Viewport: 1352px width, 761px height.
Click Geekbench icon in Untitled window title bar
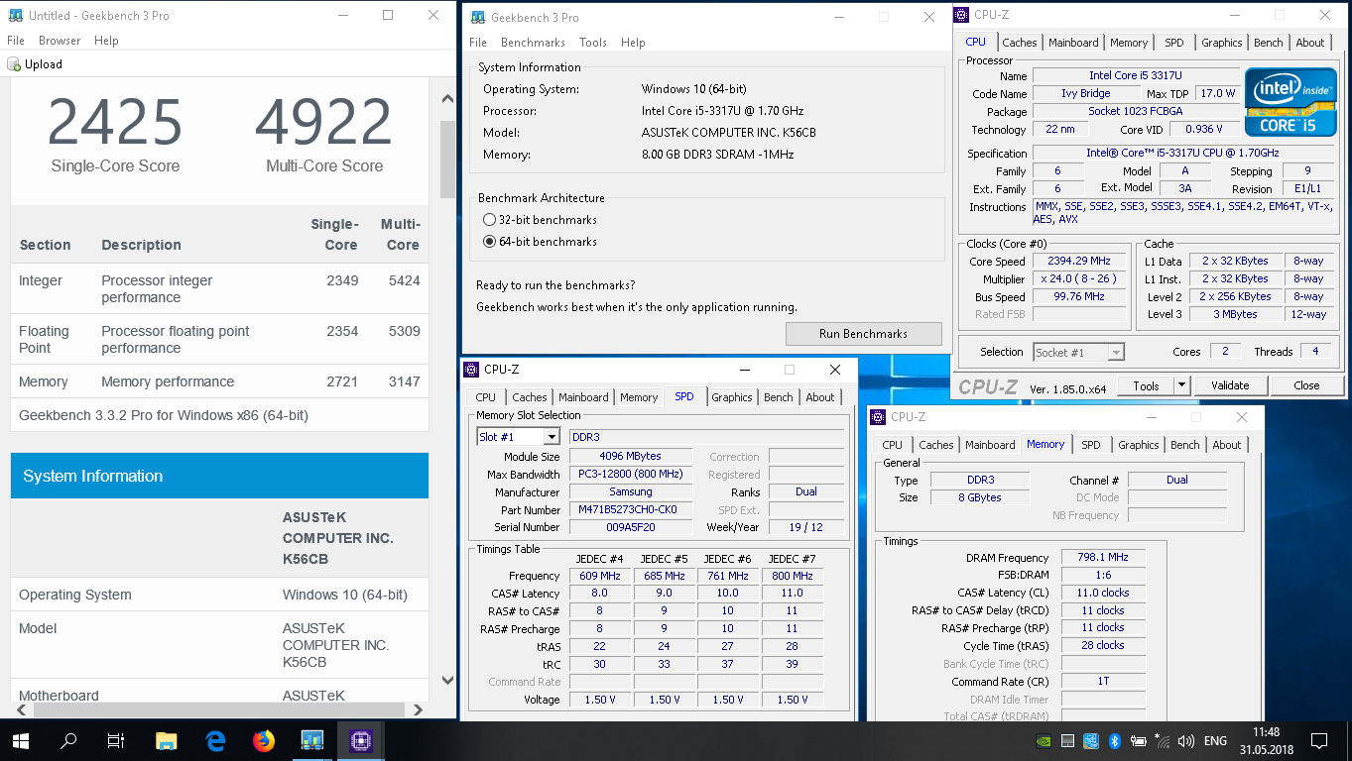15,16
